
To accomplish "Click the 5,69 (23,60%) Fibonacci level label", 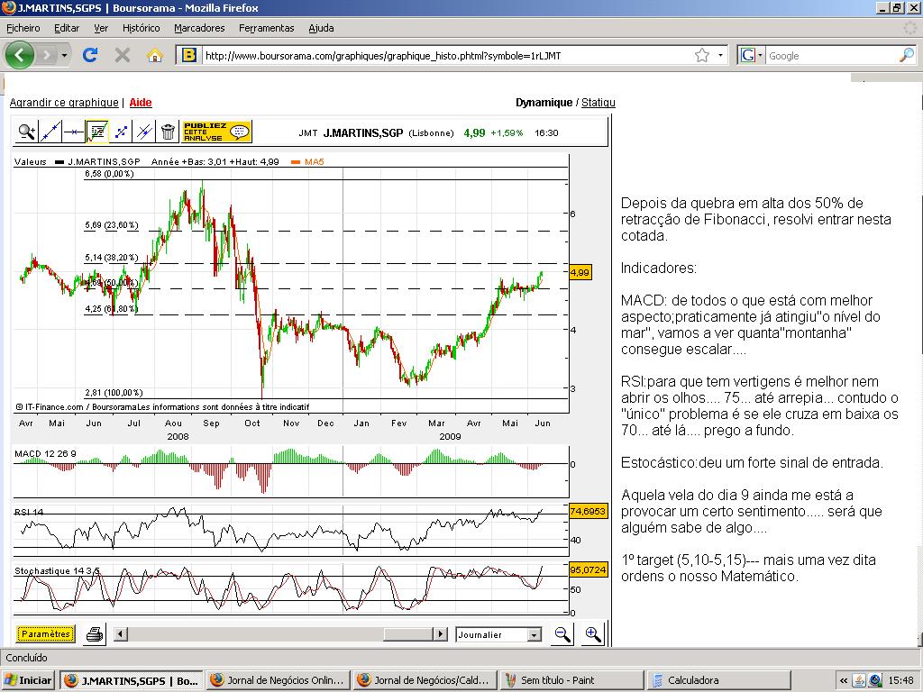I will 112,224.
